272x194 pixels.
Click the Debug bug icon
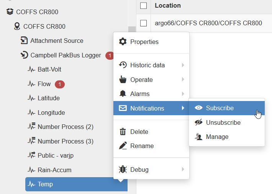[x=123, y=170]
